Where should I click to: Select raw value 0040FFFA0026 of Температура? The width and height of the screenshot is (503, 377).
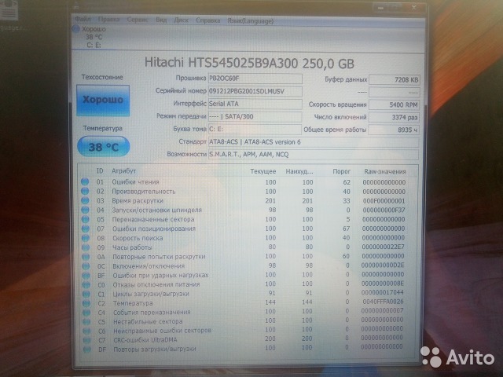coord(383,302)
